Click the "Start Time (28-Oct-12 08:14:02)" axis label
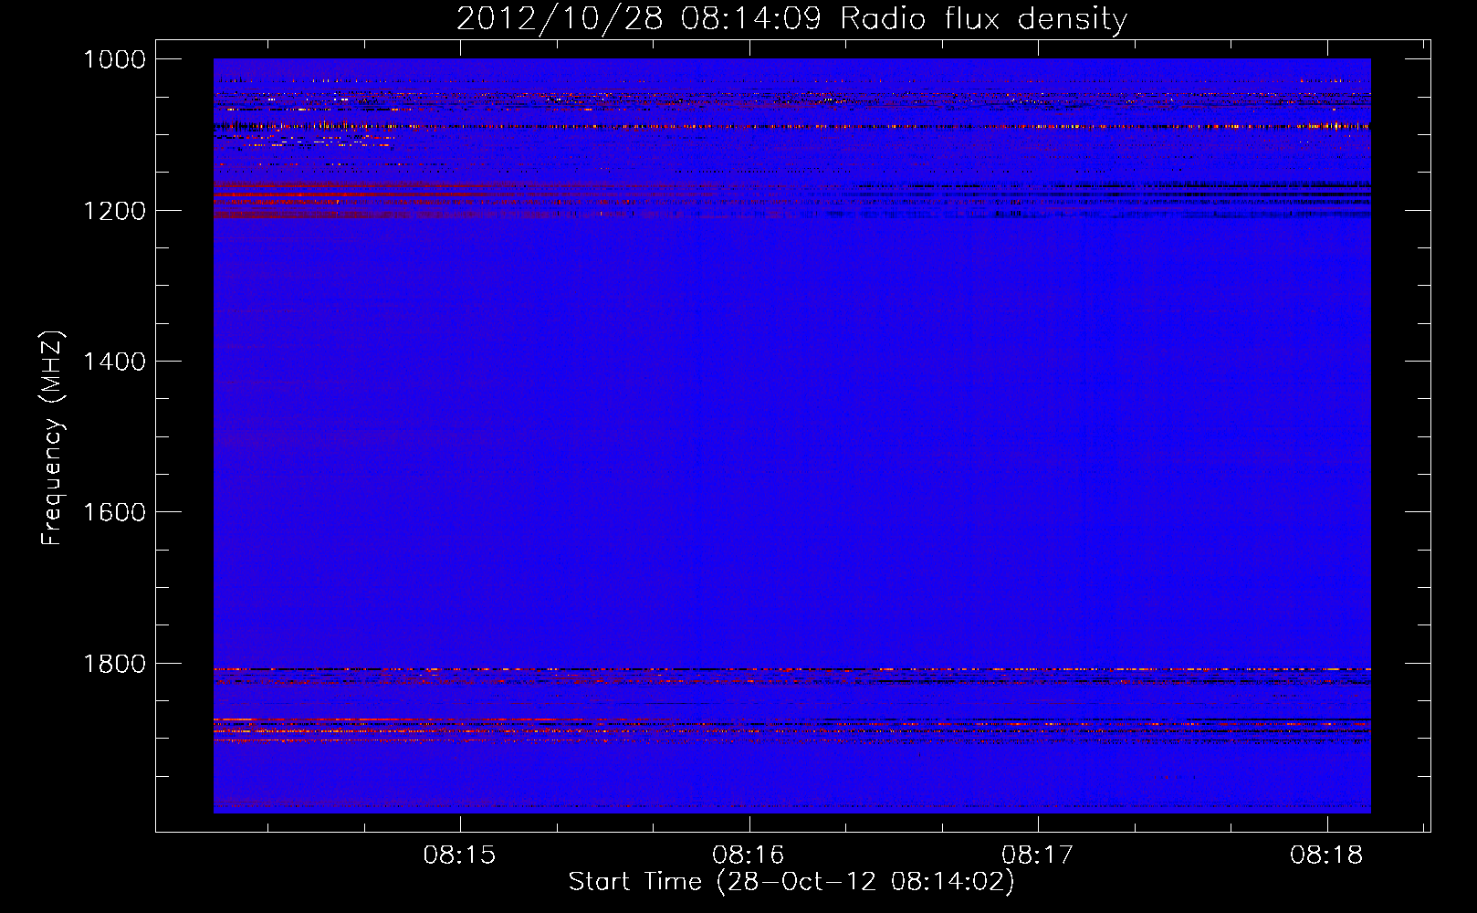The height and width of the screenshot is (913, 1477). pos(791,882)
